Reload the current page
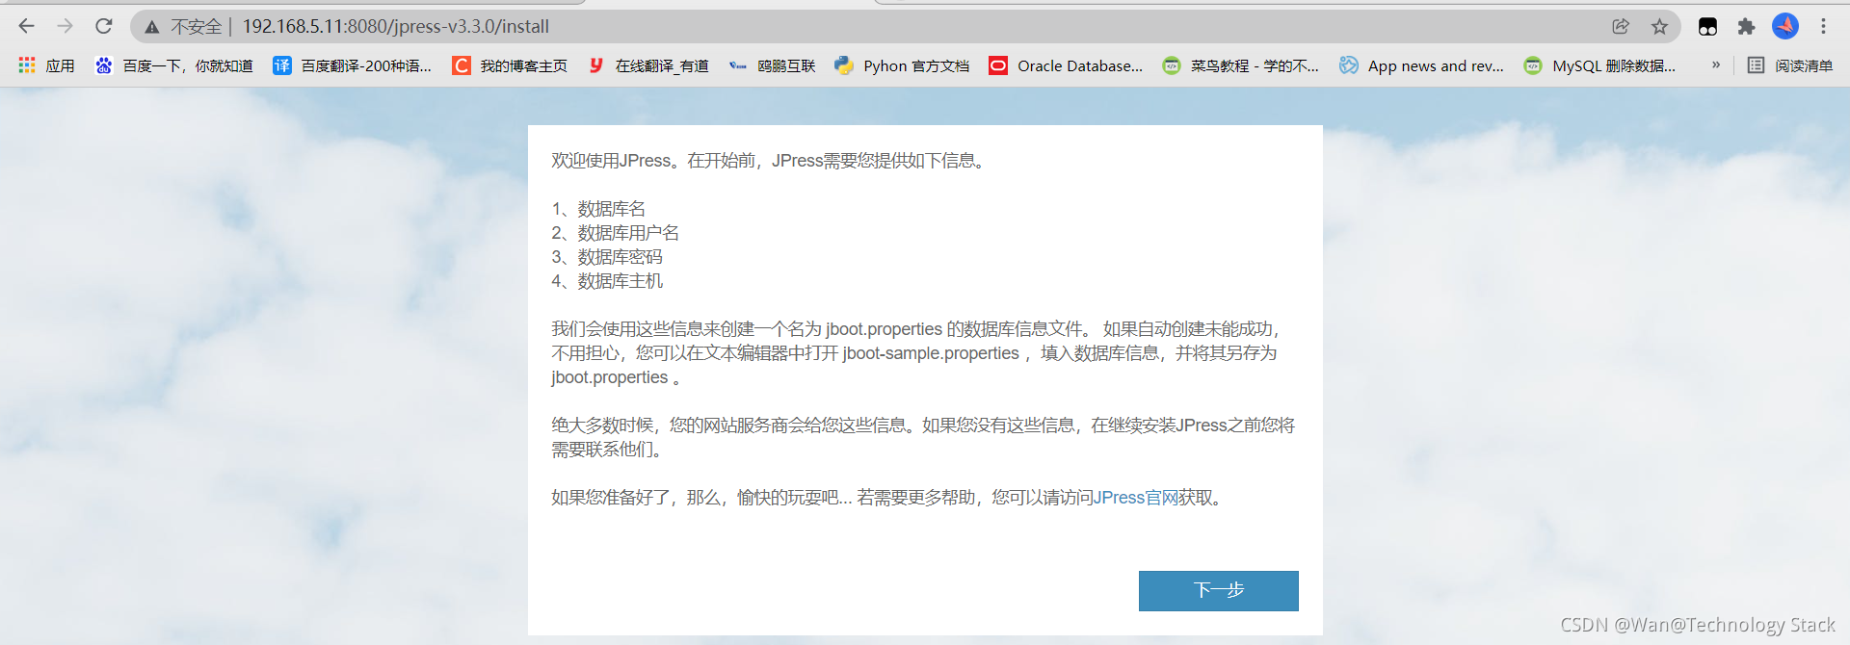The height and width of the screenshot is (645, 1850). 104,26
